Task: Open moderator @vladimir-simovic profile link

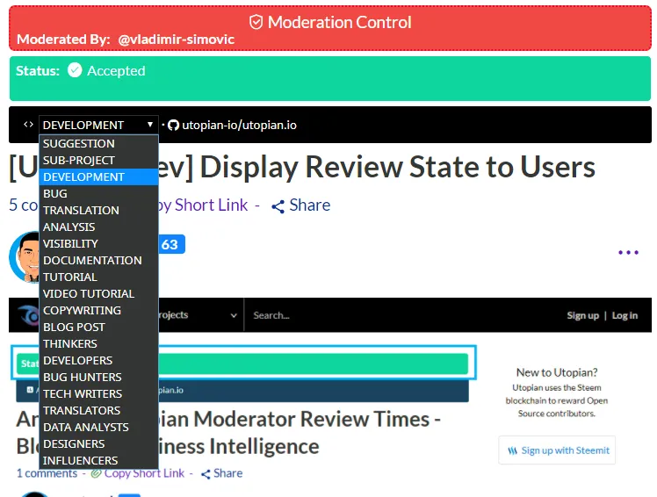Action: tap(176, 40)
